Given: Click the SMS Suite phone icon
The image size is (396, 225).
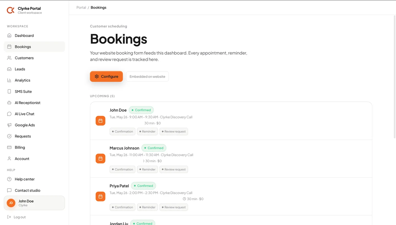Looking at the screenshot, I should click(x=9, y=91).
